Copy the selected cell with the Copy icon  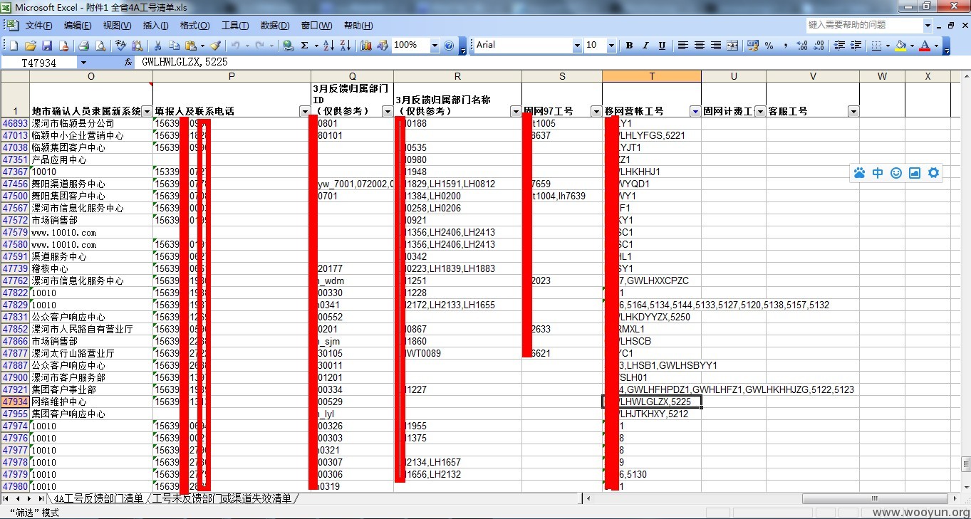pos(174,46)
